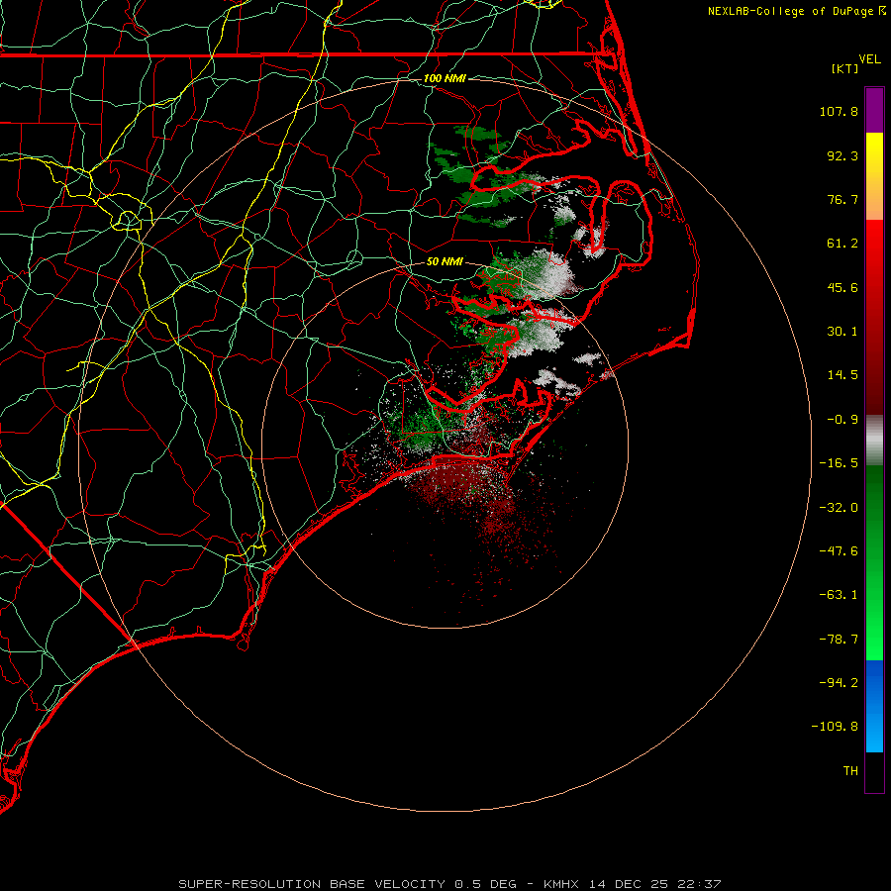The image size is (891, 891).
Task: Click the purple segment of color bar
Action: pyautogui.click(x=874, y=110)
